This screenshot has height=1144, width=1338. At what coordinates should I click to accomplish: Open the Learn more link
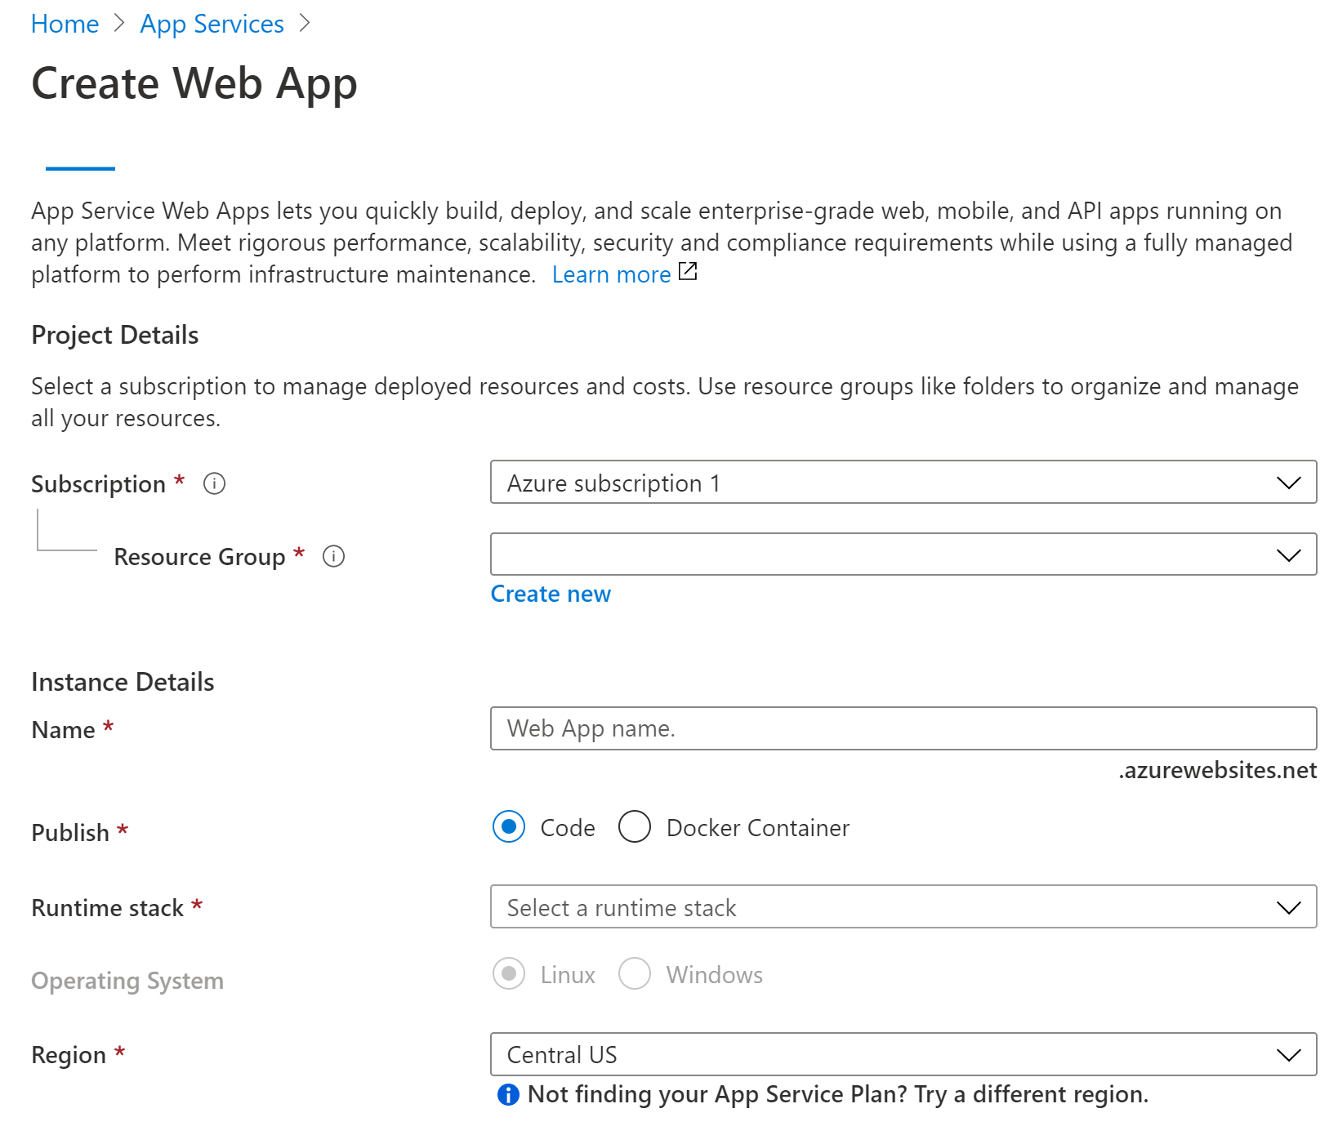click(x=611, y=274)
